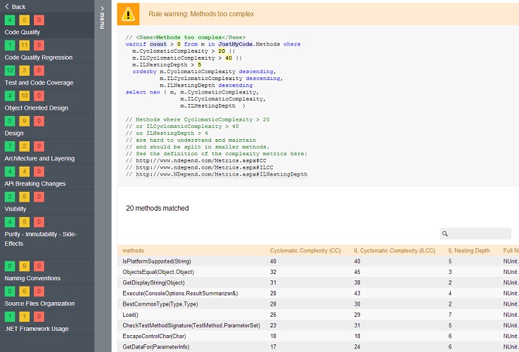The height and width of the screenshot is (352, 519).
Task: Click yellow badge 3 above Test and Code Coverage
Action: click(24, 70)
